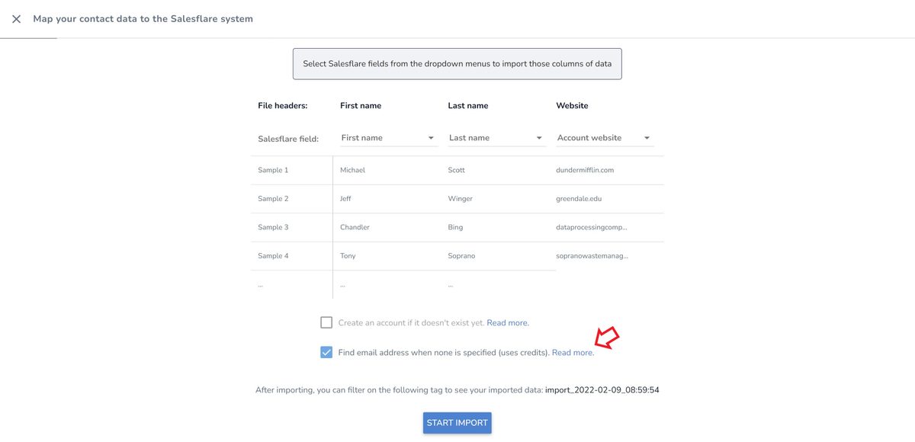Image resolution: width=915 pixels, height=442 pixels.
Task: Select the Last name Salesflare field box
Action: 496,138
